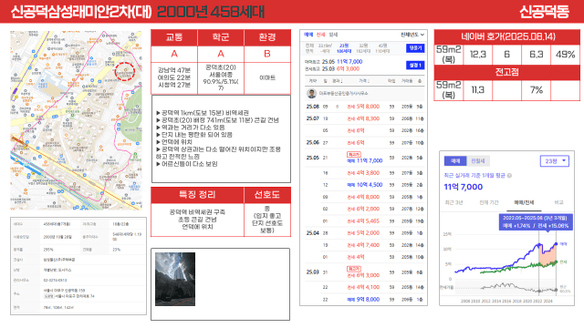Click the 거래동 column header
The height and width of the screenshot is (328, 584).
[407, 81]
